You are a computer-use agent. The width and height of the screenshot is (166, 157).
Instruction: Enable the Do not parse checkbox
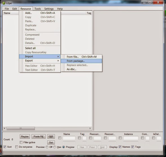coord(17,147)
